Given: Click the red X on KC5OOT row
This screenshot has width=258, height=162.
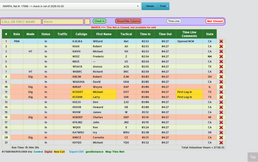Looking at the screenshot, I should tap(221, 92).
